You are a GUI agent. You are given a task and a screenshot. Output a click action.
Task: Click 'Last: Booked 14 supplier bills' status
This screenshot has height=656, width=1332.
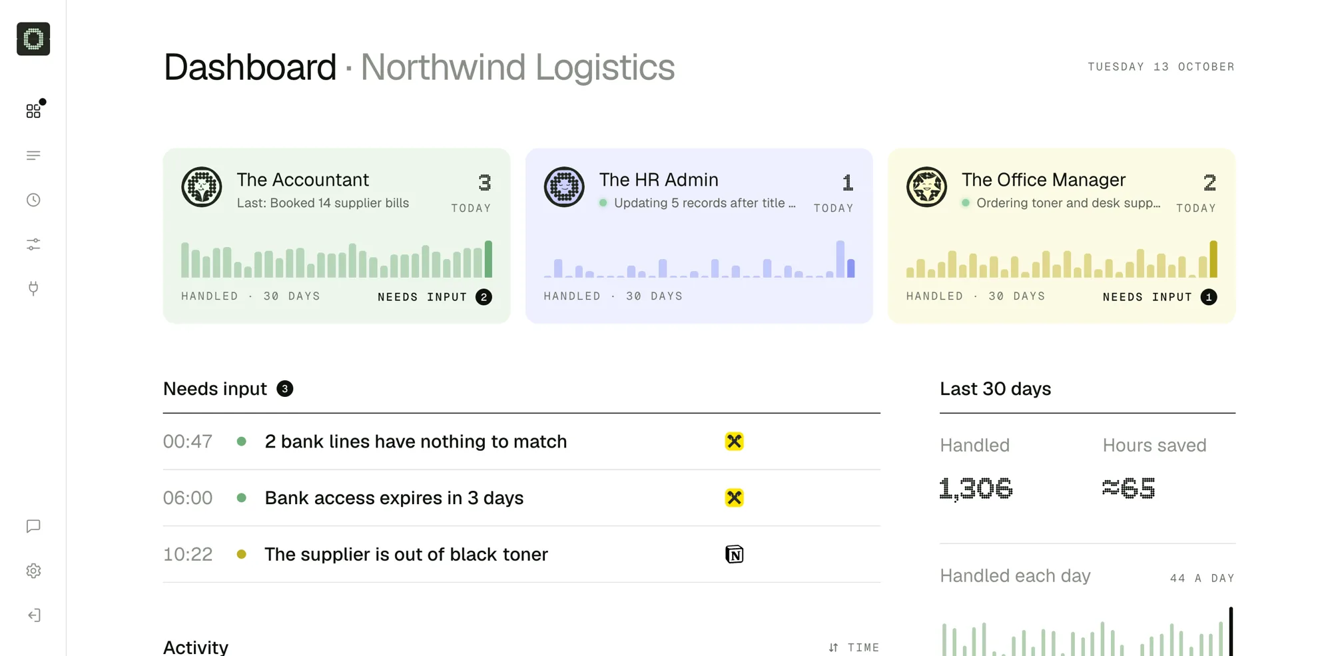click(323, 203)
